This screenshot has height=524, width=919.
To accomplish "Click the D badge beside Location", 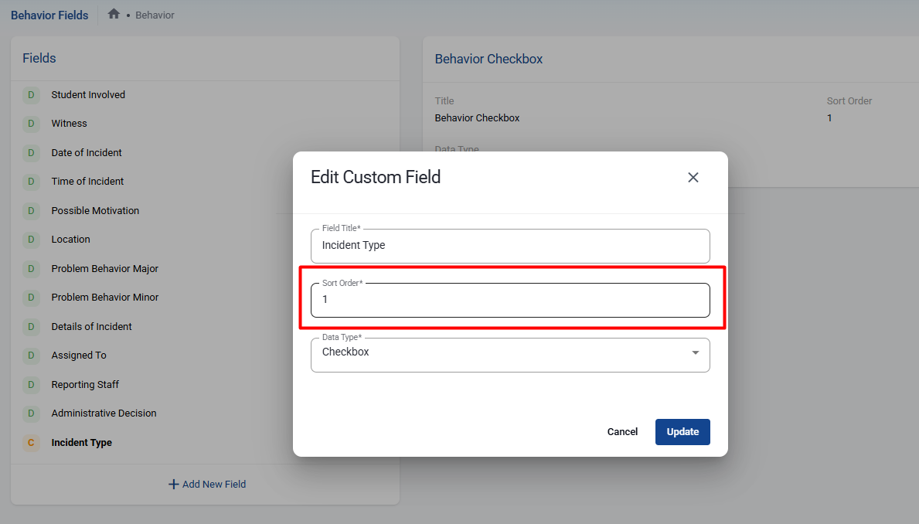I will pos(31,240).
